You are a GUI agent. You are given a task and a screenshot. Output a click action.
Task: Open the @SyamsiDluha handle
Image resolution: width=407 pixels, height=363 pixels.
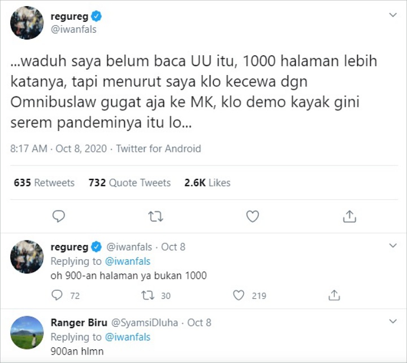[x=145, y=322]
